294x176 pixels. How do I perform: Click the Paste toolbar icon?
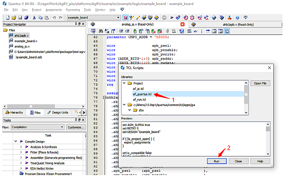pyautogui.click(x=46, y=18)
